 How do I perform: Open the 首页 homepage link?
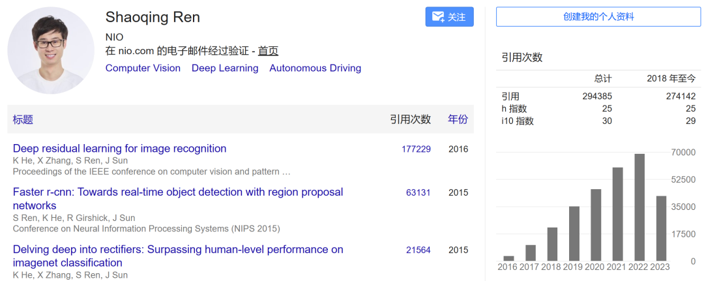click(268, 51)
